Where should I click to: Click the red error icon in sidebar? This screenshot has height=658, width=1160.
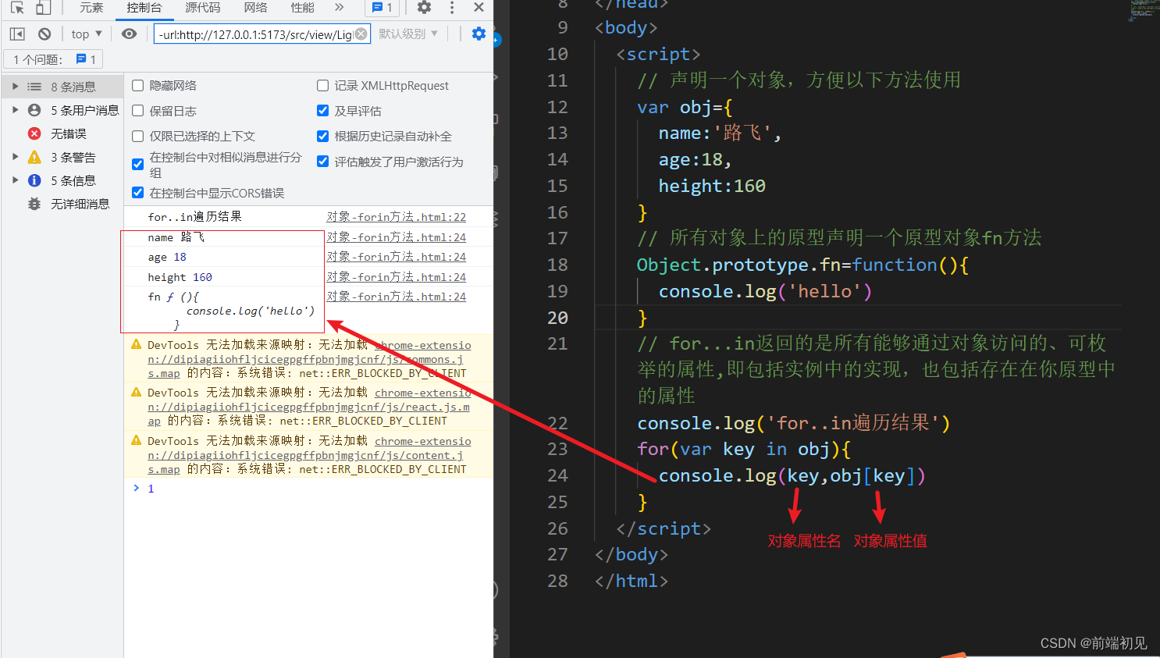point(34,133)
